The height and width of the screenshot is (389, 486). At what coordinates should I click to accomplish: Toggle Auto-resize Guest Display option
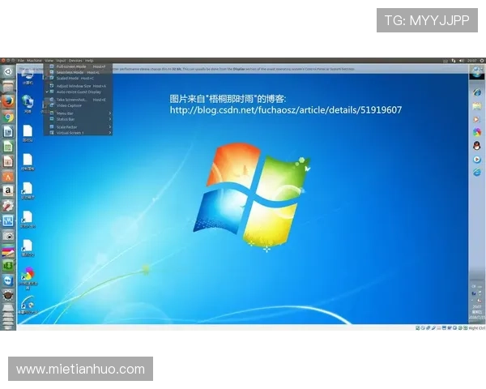point(79,92)
